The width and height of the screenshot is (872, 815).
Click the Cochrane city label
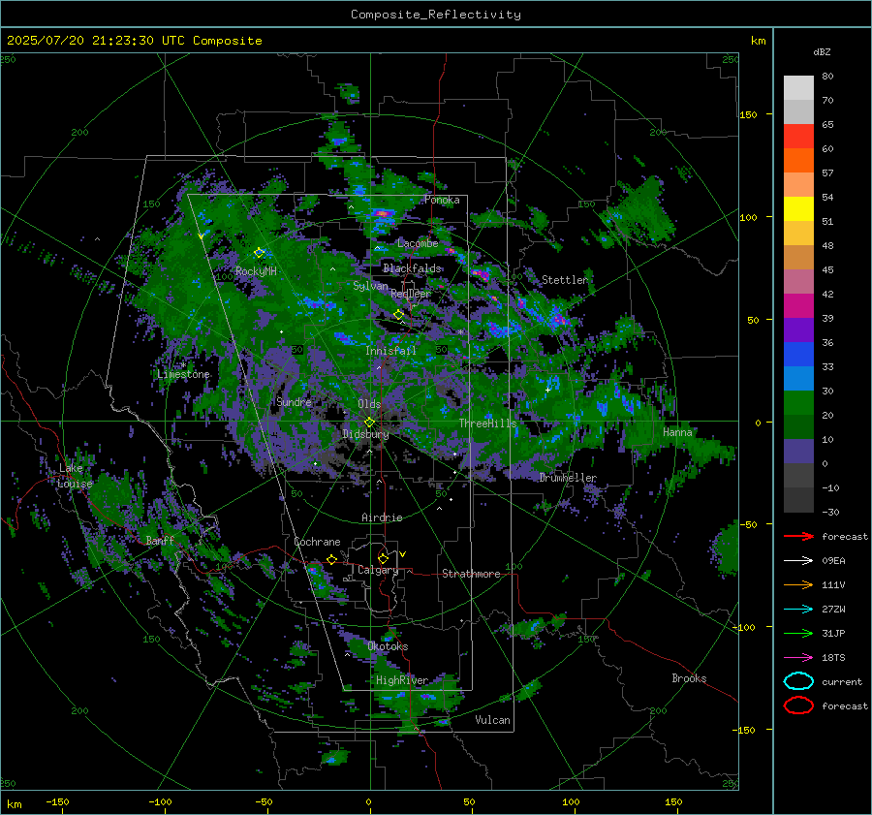[317, 542]
